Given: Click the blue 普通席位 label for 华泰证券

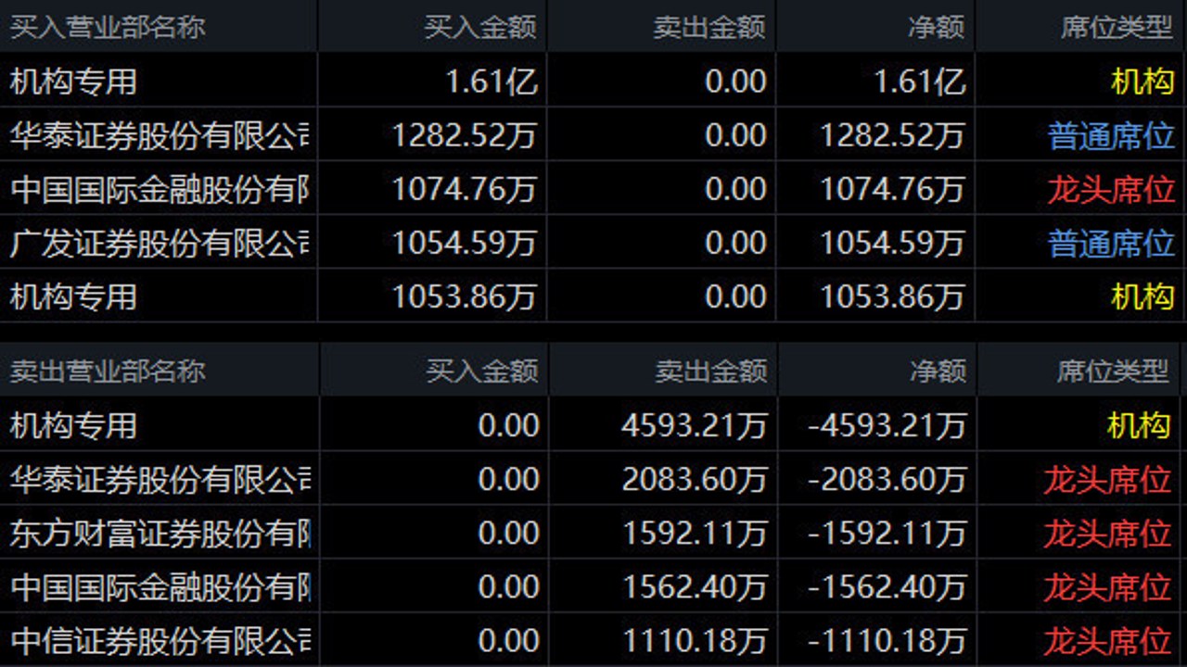Looking at the screenshot, I should 1111,136.
